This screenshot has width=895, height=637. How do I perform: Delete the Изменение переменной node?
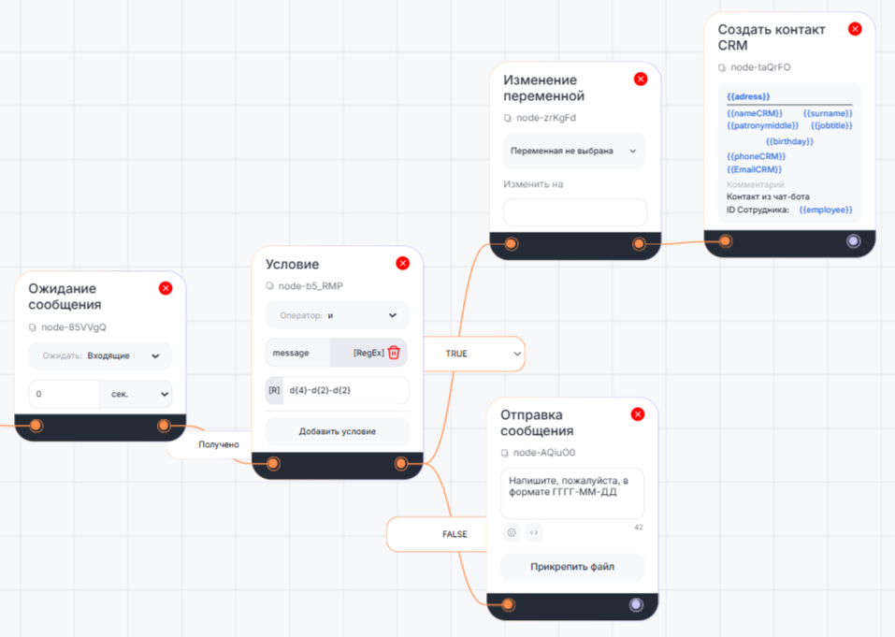641,80
